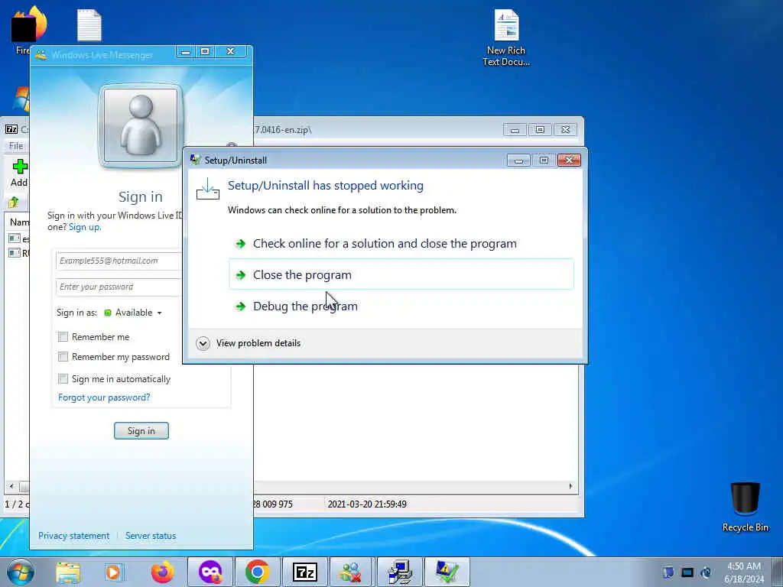The image size is (783, 587).
Task: Click the Setup/Uninstall title bar icon
Action: click(x=195, y=160)
